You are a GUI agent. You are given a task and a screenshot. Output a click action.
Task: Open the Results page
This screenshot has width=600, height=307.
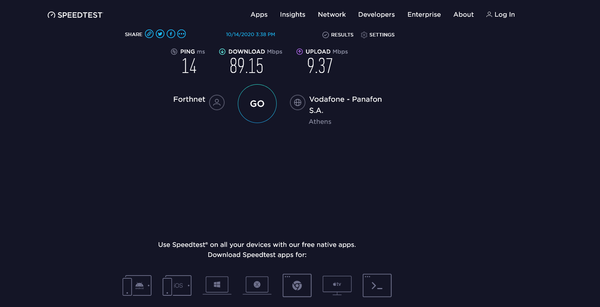tap(338, 35)
